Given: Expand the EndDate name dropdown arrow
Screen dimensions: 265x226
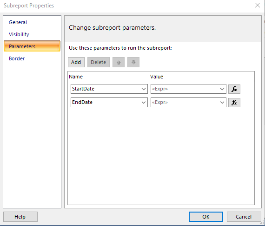Looking at the screenshot, I should 144,103.
